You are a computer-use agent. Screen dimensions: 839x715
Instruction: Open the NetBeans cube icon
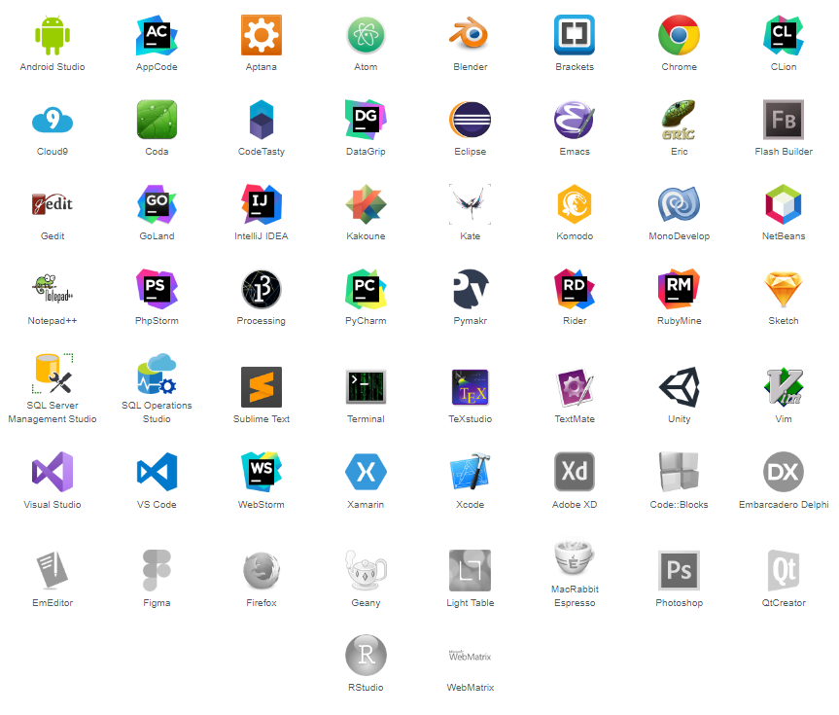pyautogui.click(x=784, y=204)
